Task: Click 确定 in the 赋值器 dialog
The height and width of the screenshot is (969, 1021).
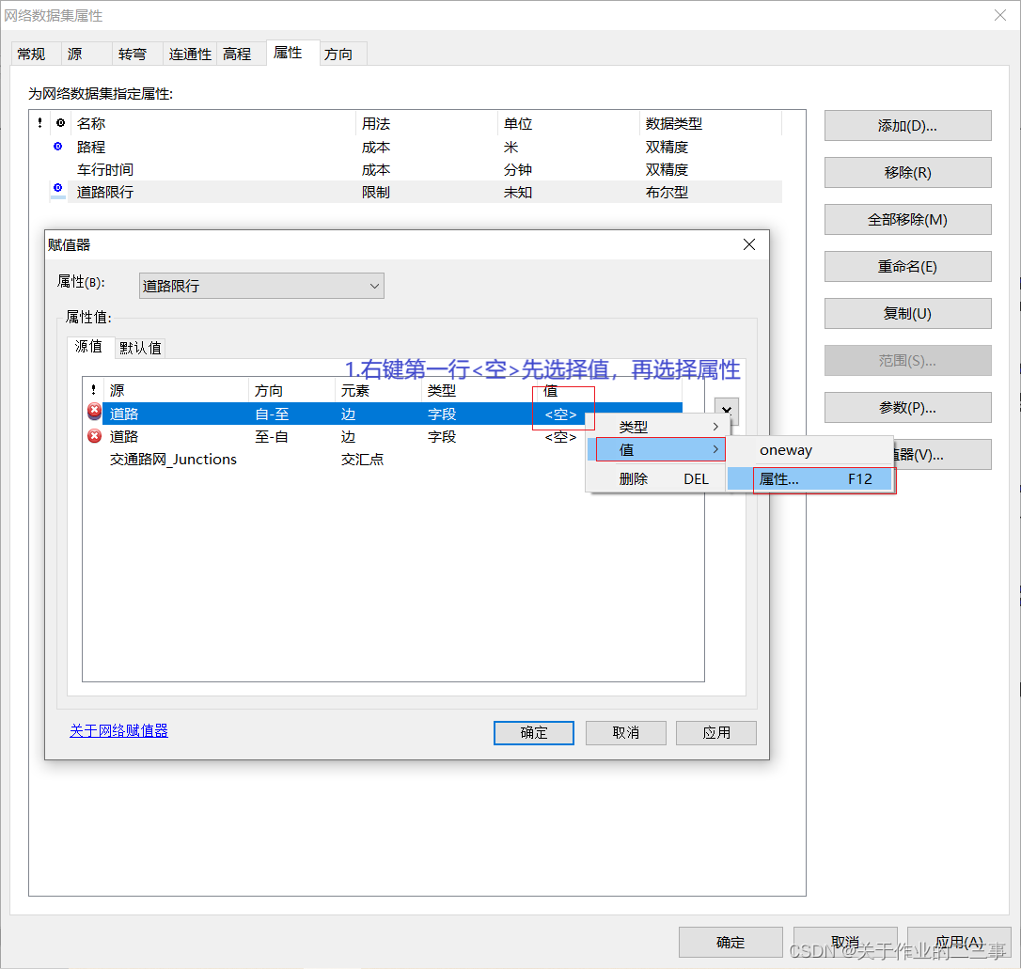Action: pyautogui.click(x=534, y=733)
